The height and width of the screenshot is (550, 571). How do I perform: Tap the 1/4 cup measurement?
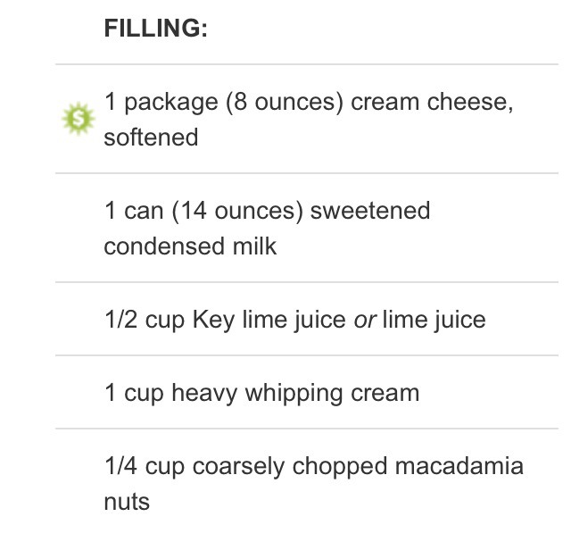point(145,466)
